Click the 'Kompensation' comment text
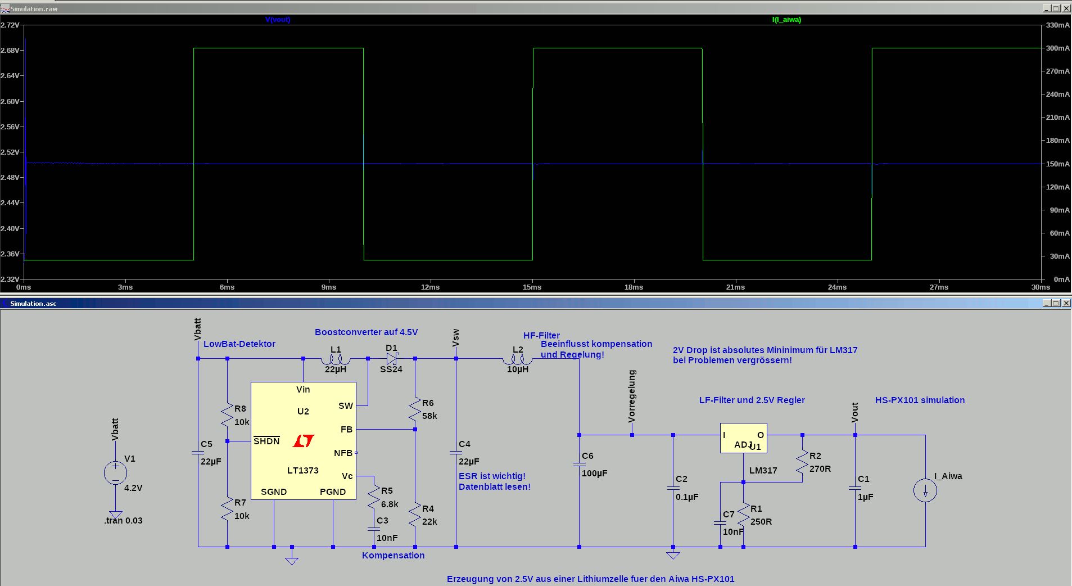This screenshot has width=1072, height=586. point(393,556)
